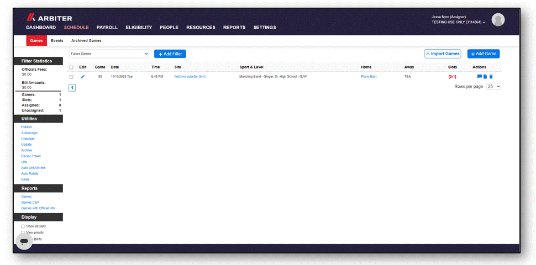Switch to the Events tab
536x265 pixels.
57,41
